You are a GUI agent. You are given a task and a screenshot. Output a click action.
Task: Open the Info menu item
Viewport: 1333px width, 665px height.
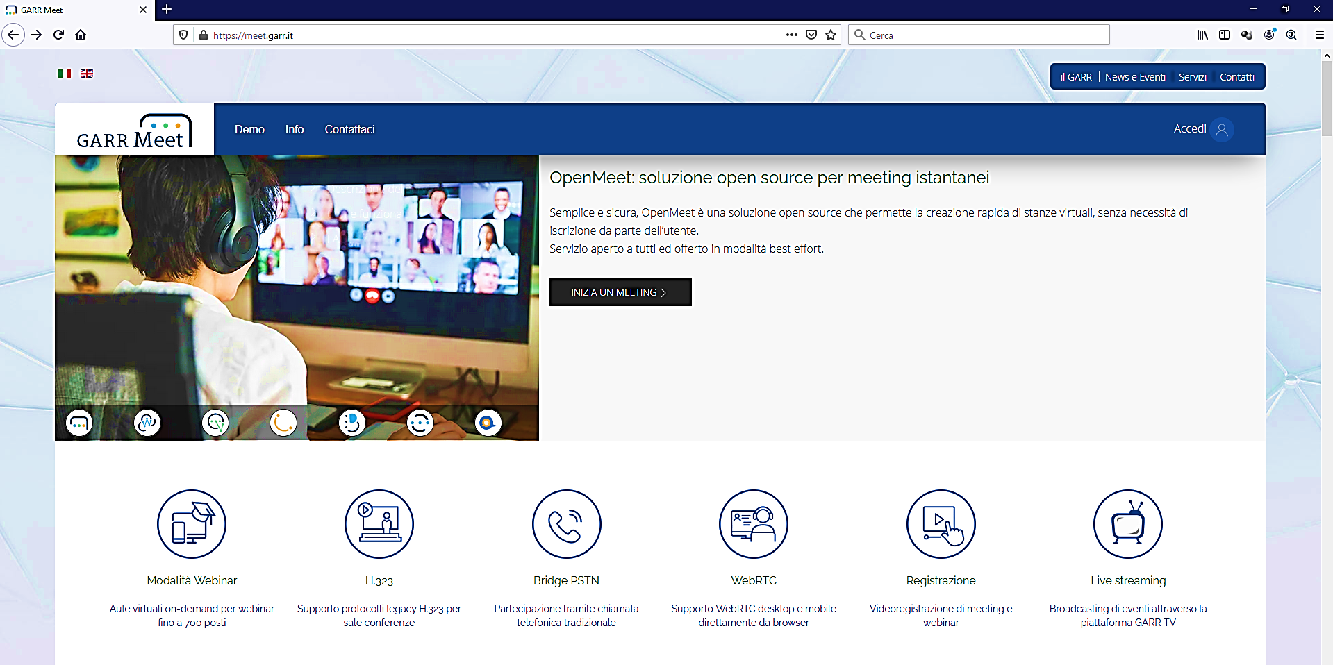[295, 129]
